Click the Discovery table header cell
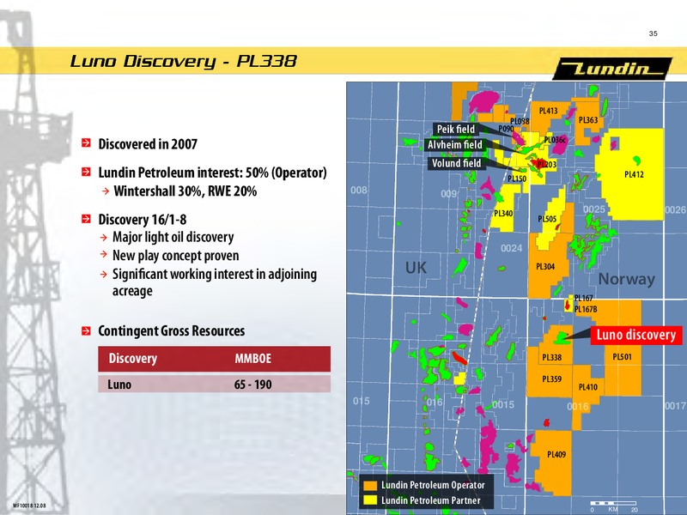This screenshot has width=687, height=515. 133,359
